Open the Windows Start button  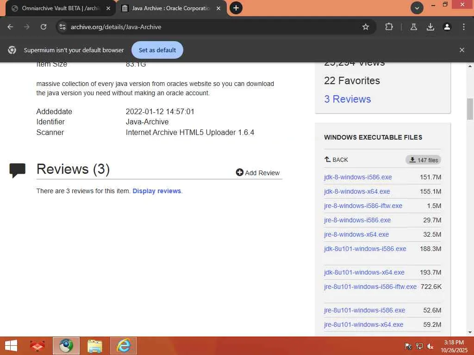point(11,346)
